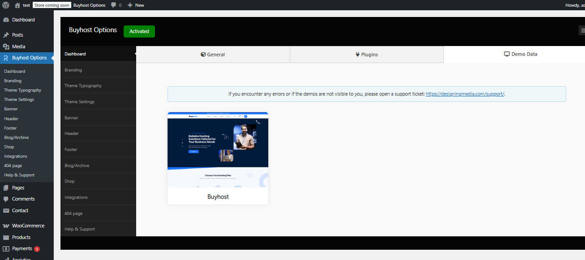Open Blog/Archive submenu in WordPress sidebar

tap(17, 138)
